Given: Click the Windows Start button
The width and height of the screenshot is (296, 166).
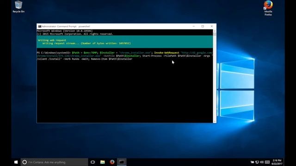Looking at the screenshot, I should (16, 162).
